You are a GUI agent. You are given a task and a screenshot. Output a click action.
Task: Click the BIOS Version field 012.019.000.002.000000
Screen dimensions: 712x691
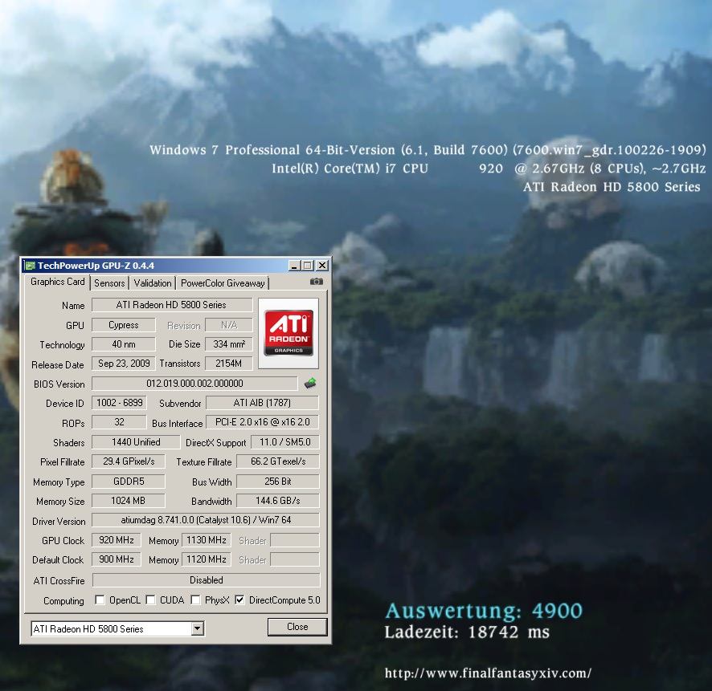click(x=194, y=383)
